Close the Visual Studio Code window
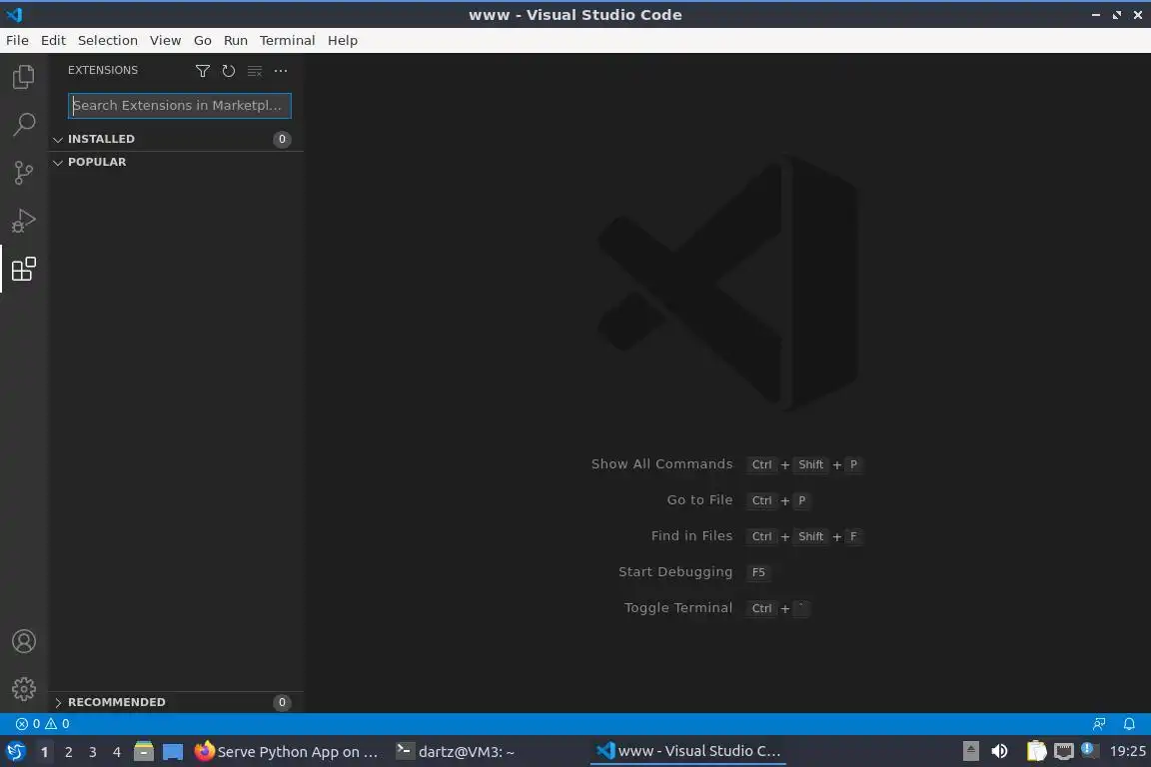The height and width of the screenshot is (767, 1151). click(1138, 15)
